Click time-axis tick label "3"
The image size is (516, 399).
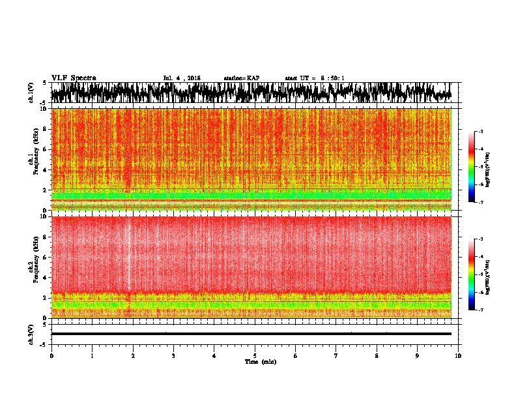click(173, 356)
